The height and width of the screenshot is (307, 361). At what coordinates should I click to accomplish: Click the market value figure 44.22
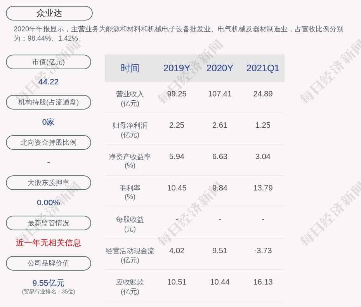(x=49, y=82)
